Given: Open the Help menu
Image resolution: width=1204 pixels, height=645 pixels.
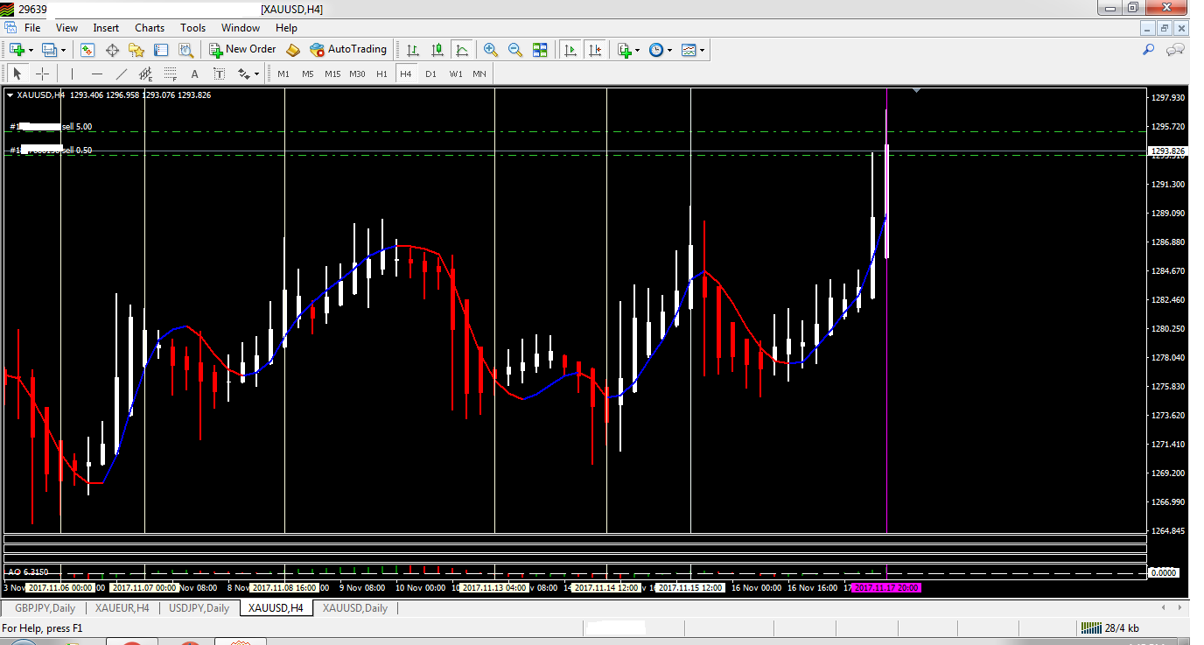Looking at the screenshot, I should coord(286,28).
